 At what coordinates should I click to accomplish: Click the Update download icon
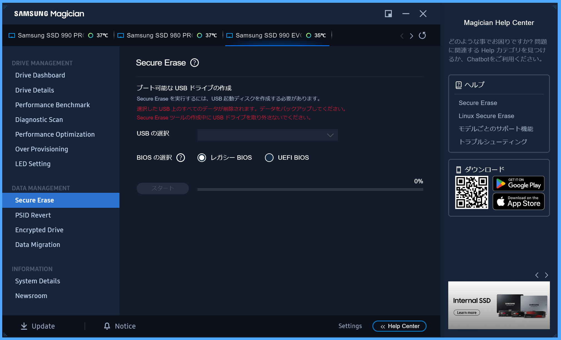[x=24, y=326]
